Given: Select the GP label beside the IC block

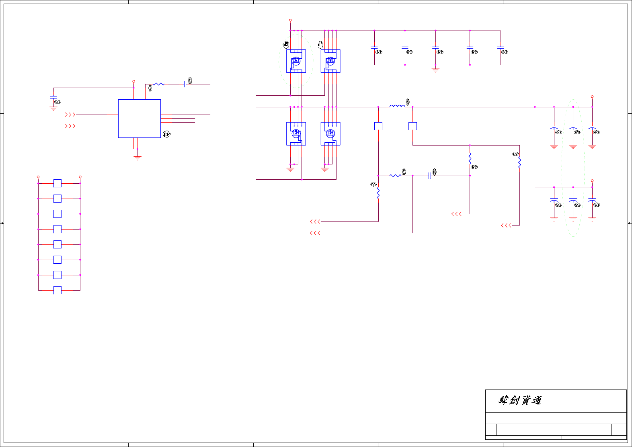Looking at the screenshot, I should click(166, 134).
